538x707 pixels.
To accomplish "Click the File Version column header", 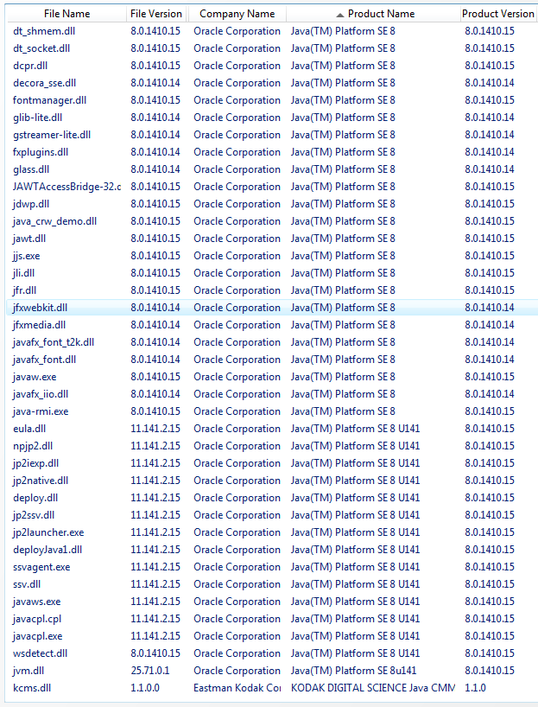I will point(156,14).
